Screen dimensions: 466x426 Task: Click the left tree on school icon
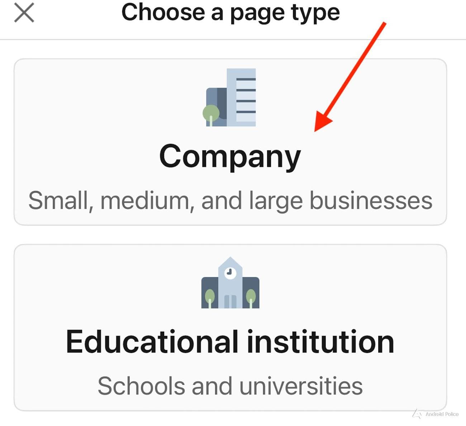pos(210,297)
